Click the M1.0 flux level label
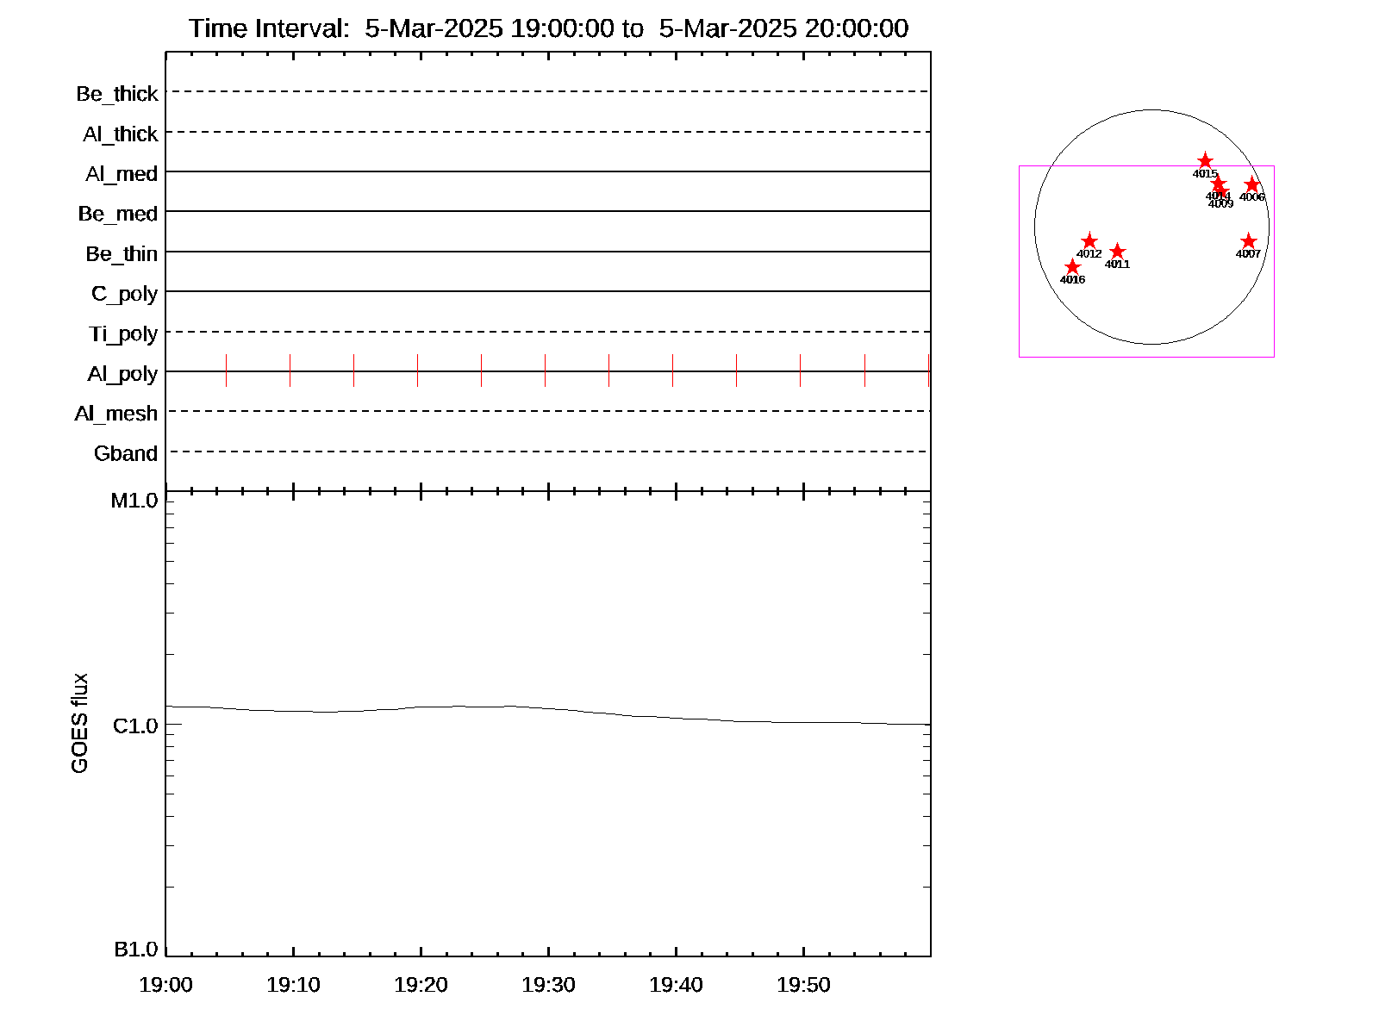 (134, 501)
